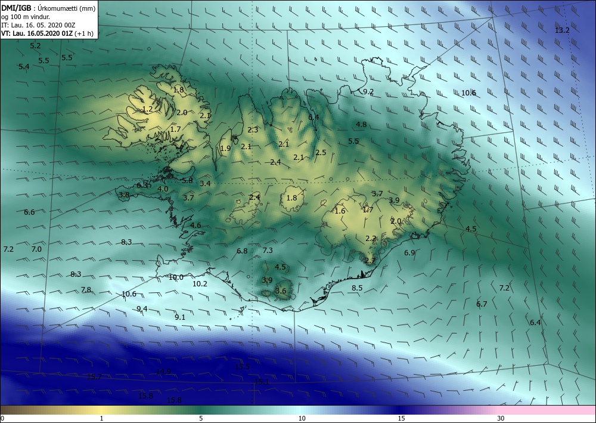Click the 6.7 value on the map
Screen dimensions: 596x423
(482, 304)
